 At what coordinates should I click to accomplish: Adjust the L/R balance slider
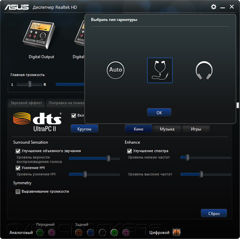tap(29, 84)
